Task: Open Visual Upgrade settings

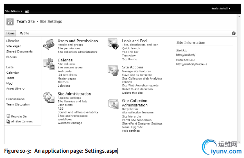Action: (x=132, y=127)
